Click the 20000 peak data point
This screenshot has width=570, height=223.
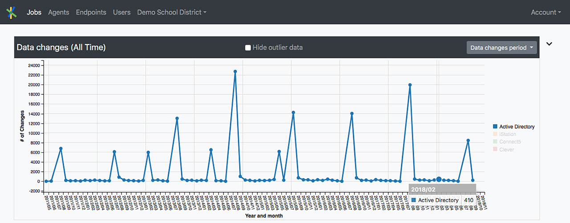point(410,85)
